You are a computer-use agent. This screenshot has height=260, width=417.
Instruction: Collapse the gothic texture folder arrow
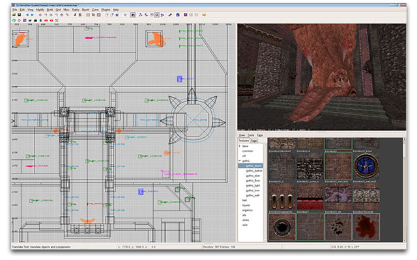(x=240, y=161)
